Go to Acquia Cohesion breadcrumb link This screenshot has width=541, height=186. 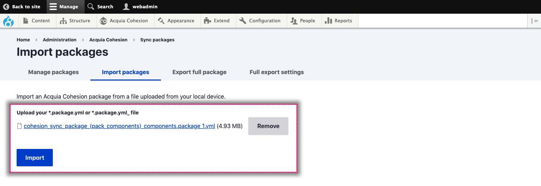tap(108, 40)
